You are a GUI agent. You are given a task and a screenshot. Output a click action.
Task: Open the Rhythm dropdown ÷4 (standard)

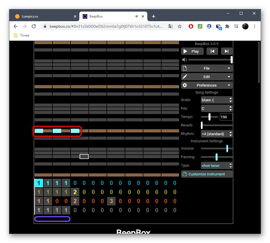tap(216, 134)
